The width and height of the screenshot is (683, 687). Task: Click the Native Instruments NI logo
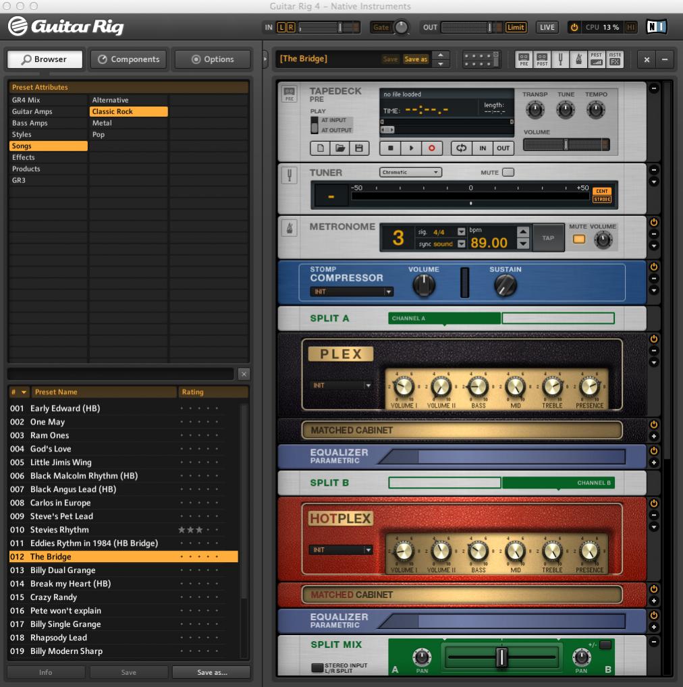click(x=657, y=27)
